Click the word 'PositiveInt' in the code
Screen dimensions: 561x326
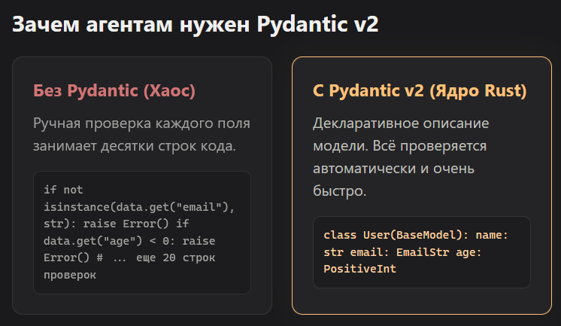coord(360,269)
